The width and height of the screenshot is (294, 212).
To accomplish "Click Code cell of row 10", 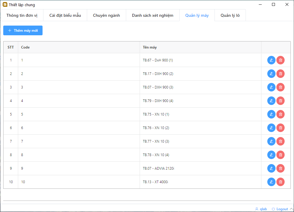I will (79, 182).
